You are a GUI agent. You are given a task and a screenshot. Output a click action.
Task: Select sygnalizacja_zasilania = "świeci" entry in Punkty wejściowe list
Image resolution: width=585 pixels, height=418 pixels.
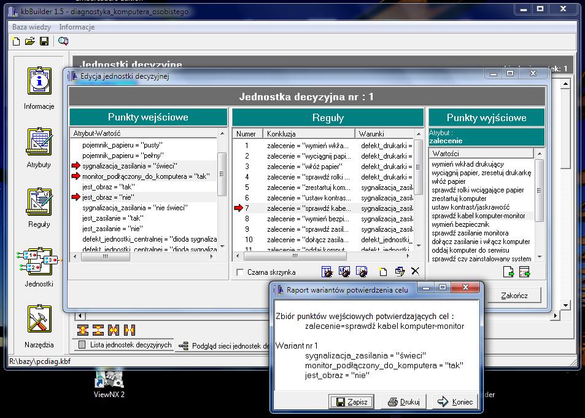(130, 166)
